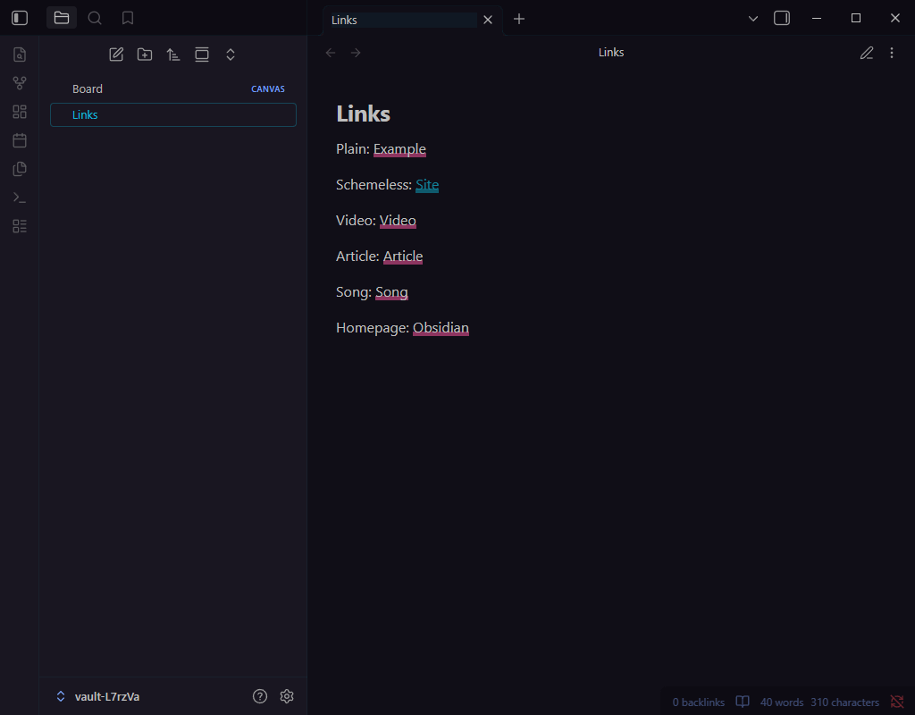Collapse the left sidebar toggle
Screen dimensions: 915x715
pyautogui.click(x=20, y=18)
